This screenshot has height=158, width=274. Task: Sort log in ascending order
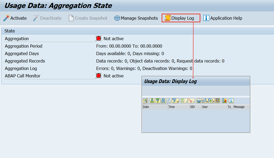[152, 101]
